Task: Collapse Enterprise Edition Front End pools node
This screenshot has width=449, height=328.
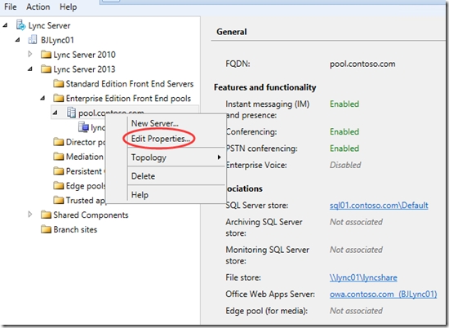Action: pos(42,99)
